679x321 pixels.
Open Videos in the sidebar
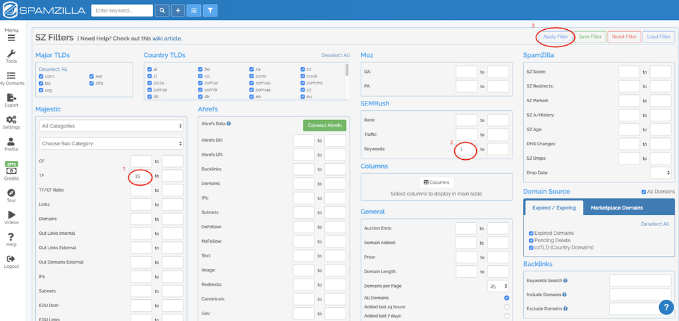11,218
